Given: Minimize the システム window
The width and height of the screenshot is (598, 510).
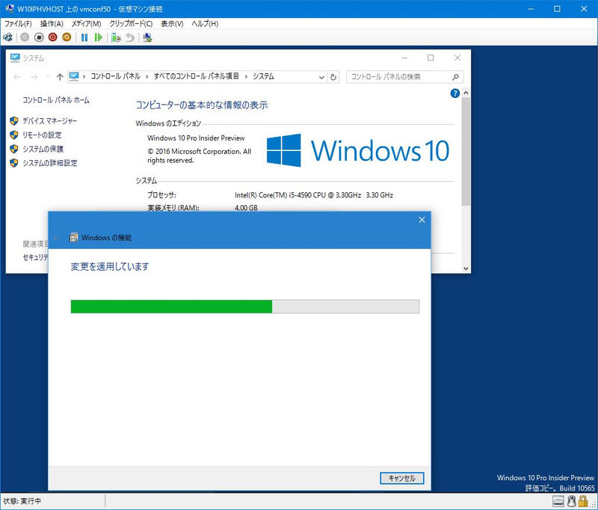Looking at the screenshot, I should click(404, 58).
